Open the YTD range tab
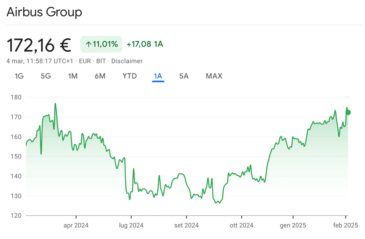365x239 pixels. [x=130, y=76]
